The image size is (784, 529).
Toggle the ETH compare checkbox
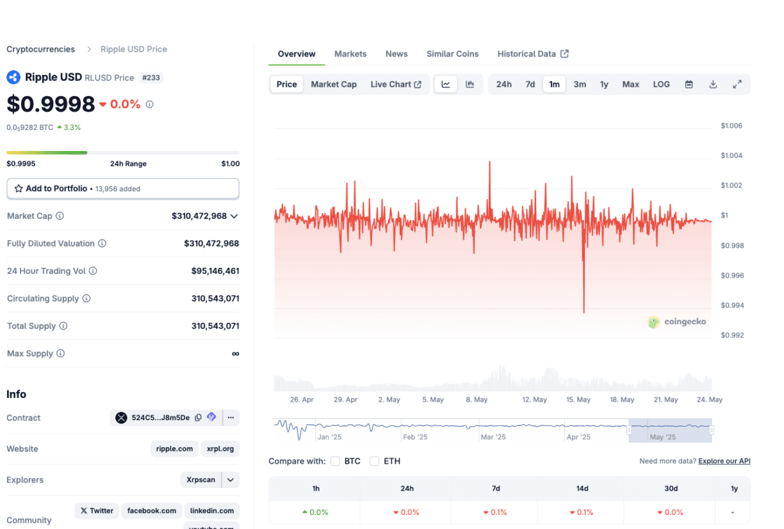375,461
